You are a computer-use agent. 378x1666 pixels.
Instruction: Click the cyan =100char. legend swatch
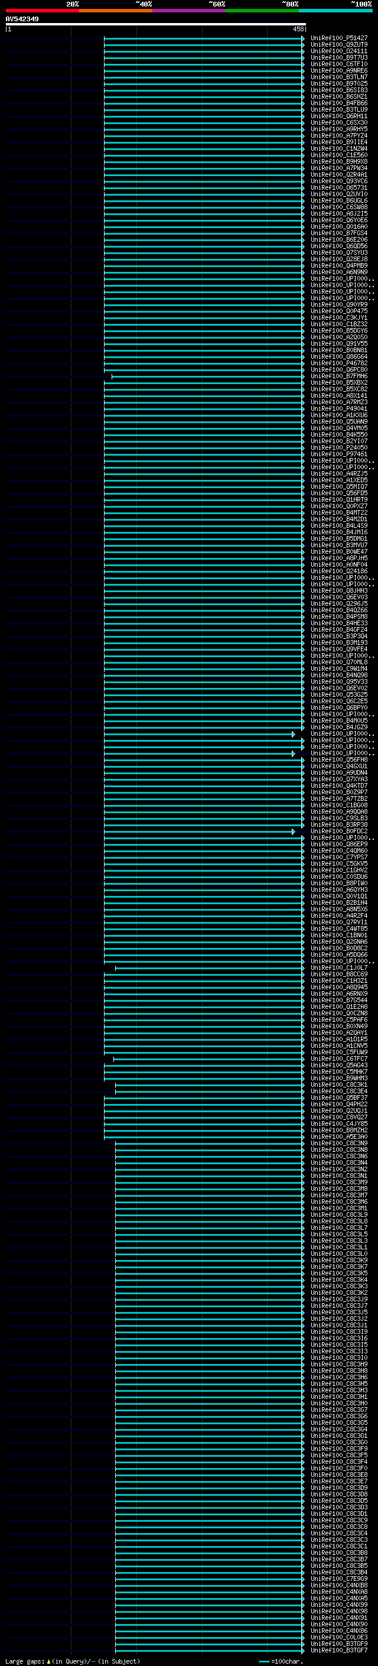tap(263, 1661)
